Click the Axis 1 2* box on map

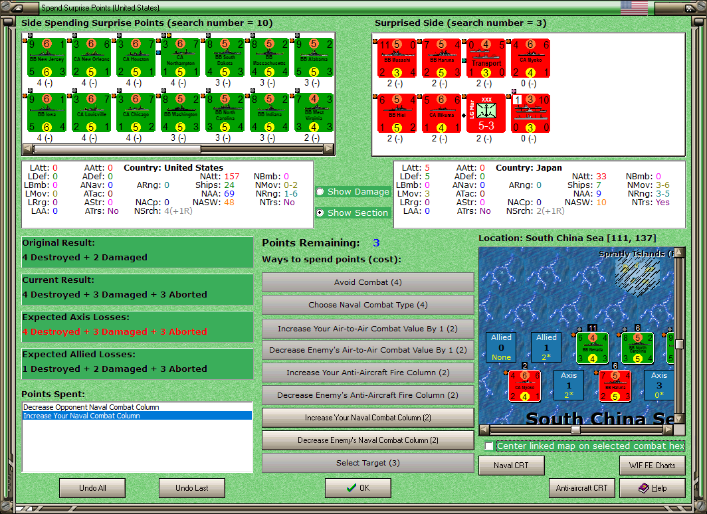click(569, 385)
